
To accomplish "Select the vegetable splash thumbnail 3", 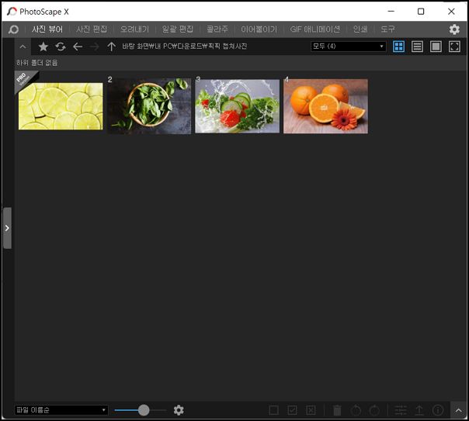I will (x=237, y=106).
